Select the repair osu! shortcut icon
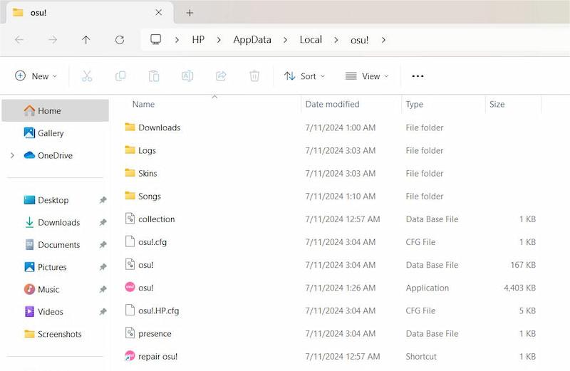 [x=130, y=356]
